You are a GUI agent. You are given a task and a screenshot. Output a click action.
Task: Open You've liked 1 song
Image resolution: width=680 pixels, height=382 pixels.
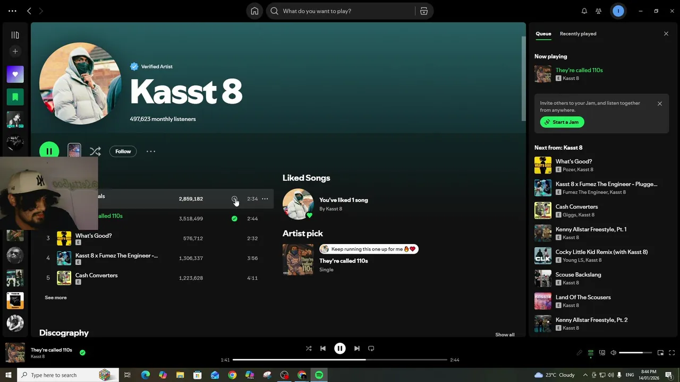pyautogui.click(x=343, y=200)
